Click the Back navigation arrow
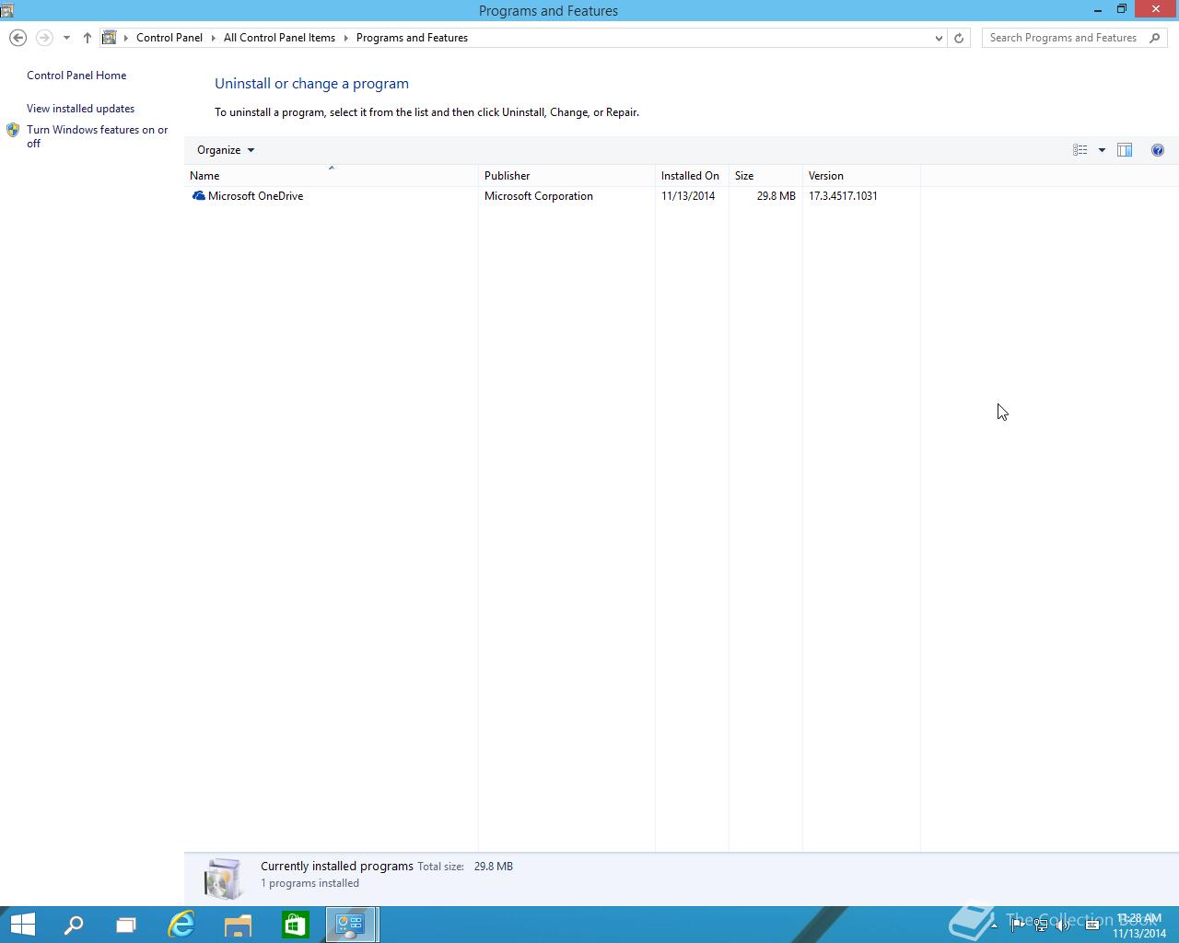The height and width of the screenshot is (943, 1179). coord(18,38)
